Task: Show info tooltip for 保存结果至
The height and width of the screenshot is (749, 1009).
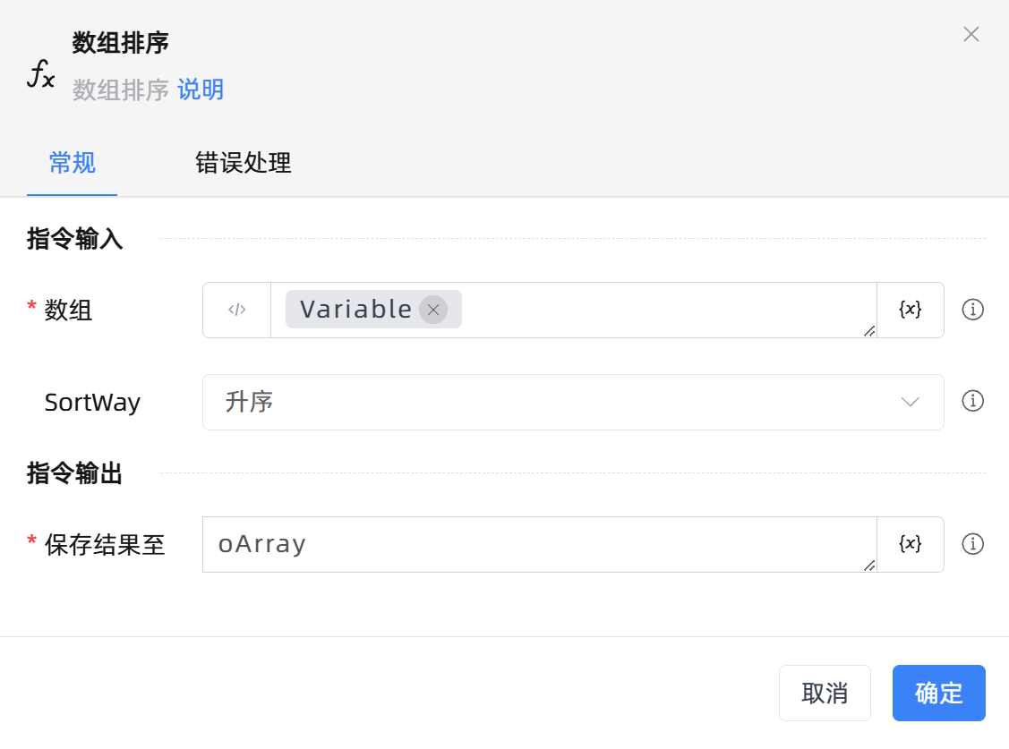Action: tap(972, 544)
